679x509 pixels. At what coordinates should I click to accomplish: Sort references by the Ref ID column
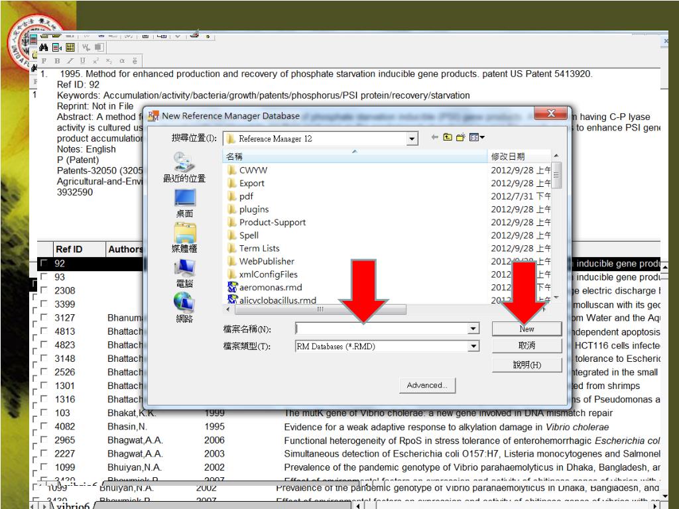click(x=80, y=249)
